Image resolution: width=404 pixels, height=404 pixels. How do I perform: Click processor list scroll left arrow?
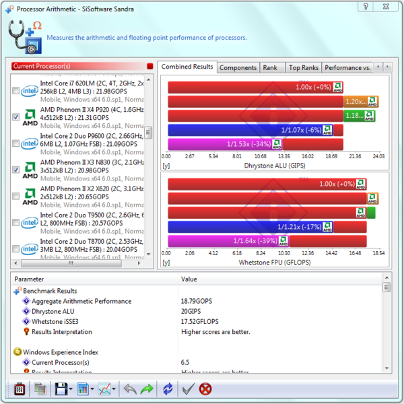point(15,263)
